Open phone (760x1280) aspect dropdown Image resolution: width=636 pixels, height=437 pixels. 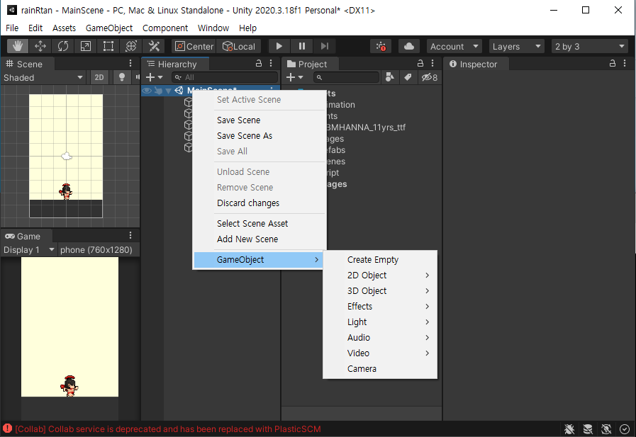click(x=98, y=250)
